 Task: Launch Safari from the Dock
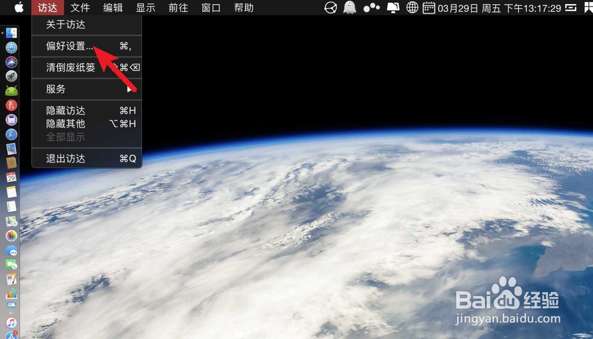(x=11, y=134)
